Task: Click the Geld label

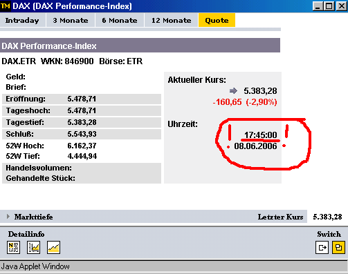Action: coord(16,77)
